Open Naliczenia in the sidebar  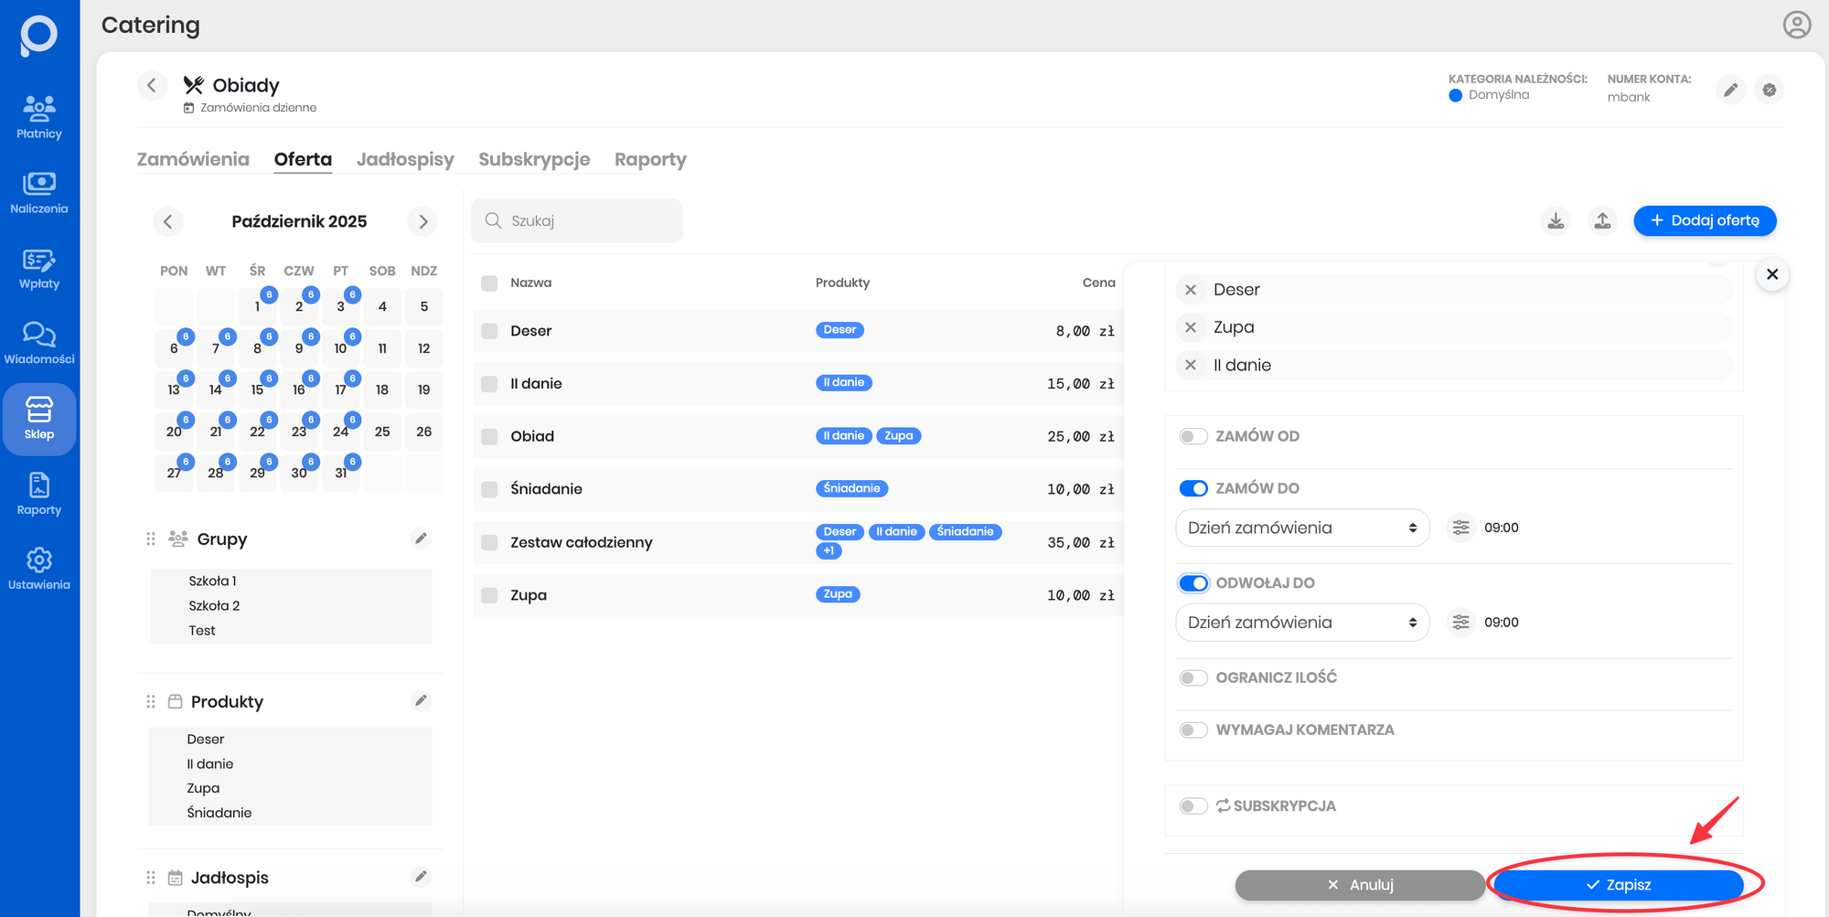[38, 193]
